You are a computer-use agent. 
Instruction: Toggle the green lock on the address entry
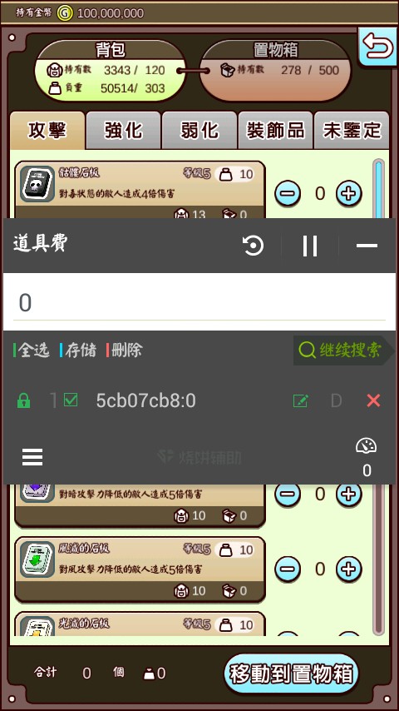(23, 400)
